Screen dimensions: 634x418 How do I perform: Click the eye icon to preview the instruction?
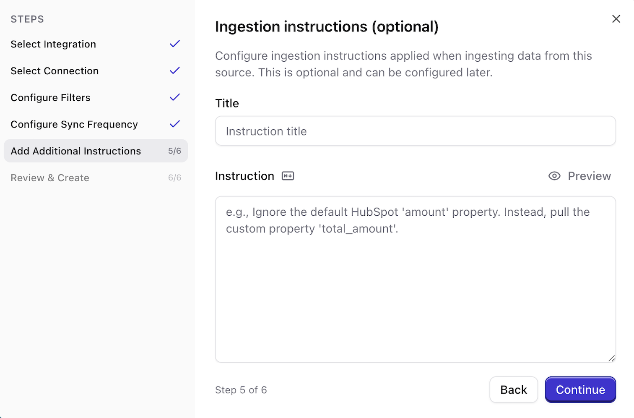click(554, 176)
